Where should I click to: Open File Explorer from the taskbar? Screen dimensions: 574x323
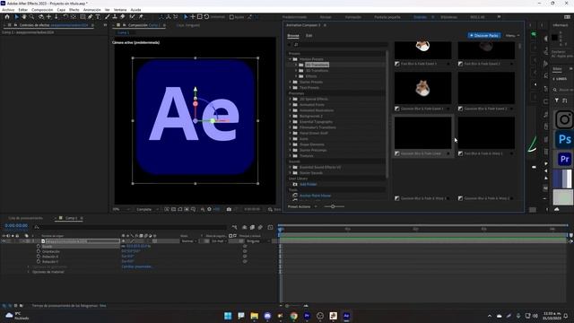(x=254, y=316)
